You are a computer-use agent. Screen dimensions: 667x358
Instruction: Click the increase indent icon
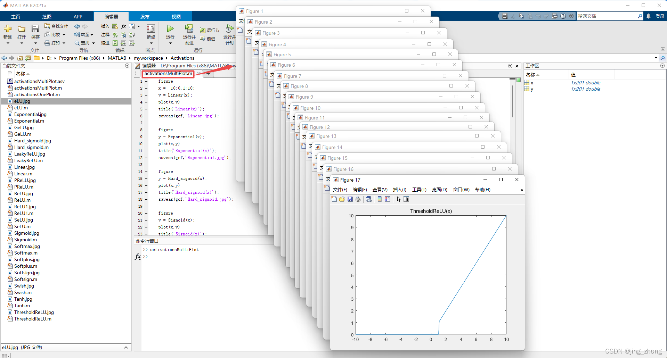point(123,43)
